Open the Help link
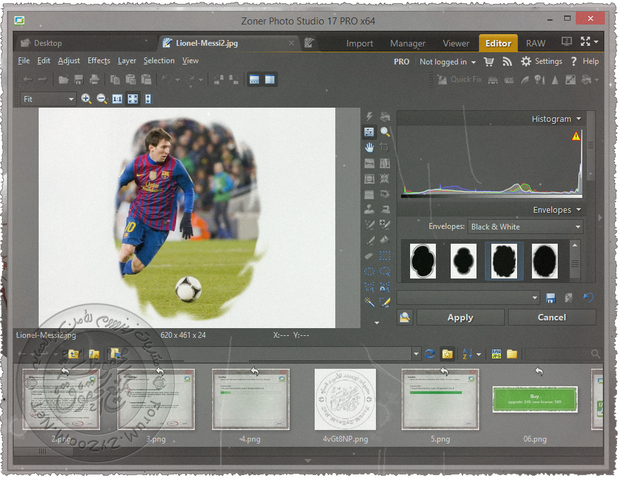 tap(585, 61)
